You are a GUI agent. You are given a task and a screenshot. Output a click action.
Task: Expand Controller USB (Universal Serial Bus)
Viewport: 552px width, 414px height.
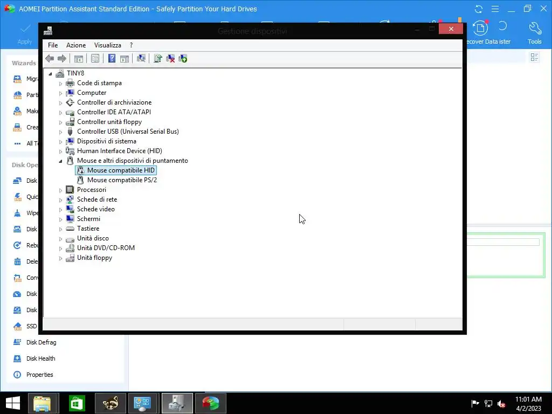pyautogui.click(x=60, y=132)
